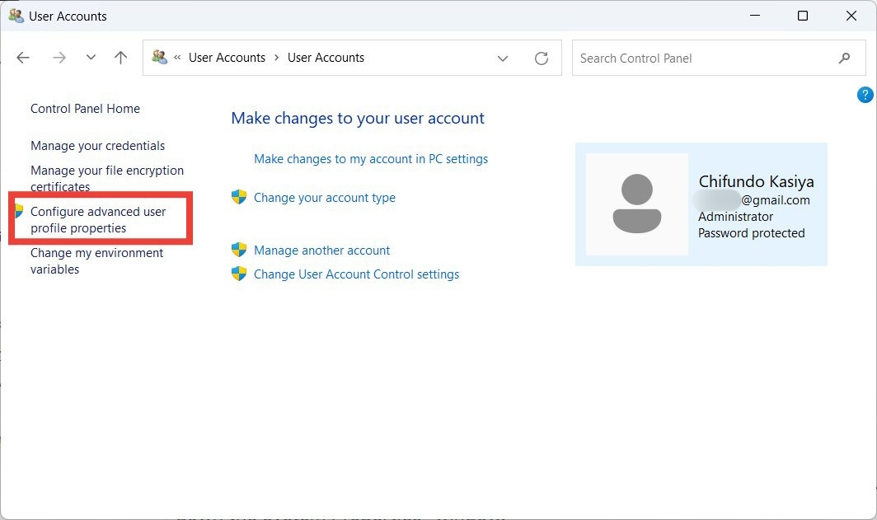Click the shield beside Change User Account Control settings
The image size is (877, 520).
coord(239,274)
